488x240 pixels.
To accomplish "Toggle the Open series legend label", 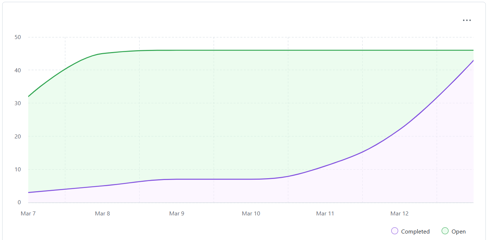I will tap(458, 232).
